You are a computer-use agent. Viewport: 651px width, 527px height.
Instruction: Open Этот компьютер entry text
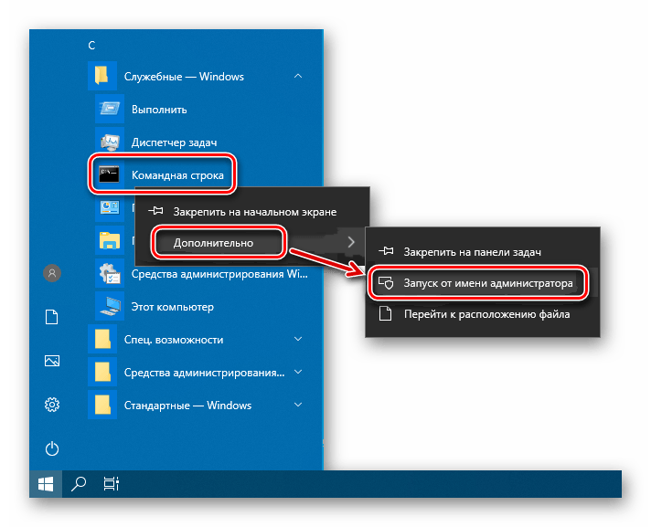173,307
